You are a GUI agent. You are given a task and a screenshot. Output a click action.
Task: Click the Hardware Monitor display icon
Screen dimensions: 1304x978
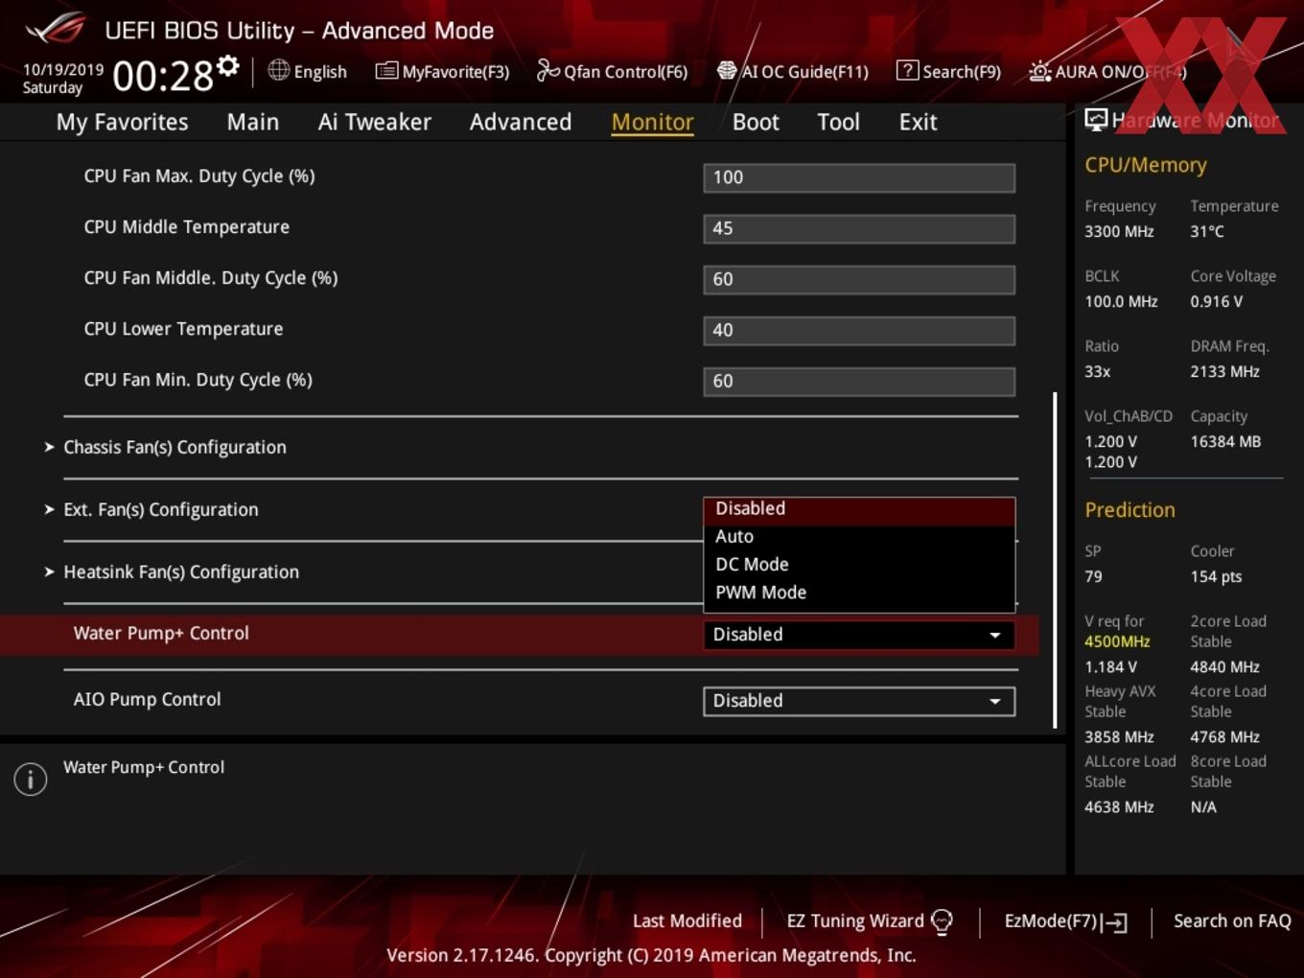coord(1096,120)
